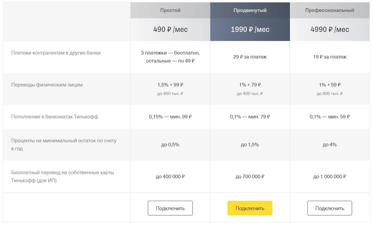Select the Профессиональный tariff header
Screen dimensions: 373x225
click(x=329, y=10)
